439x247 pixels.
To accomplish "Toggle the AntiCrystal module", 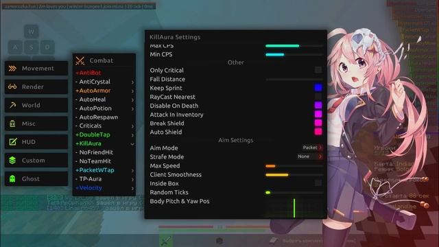I will [x=93, y=82].
